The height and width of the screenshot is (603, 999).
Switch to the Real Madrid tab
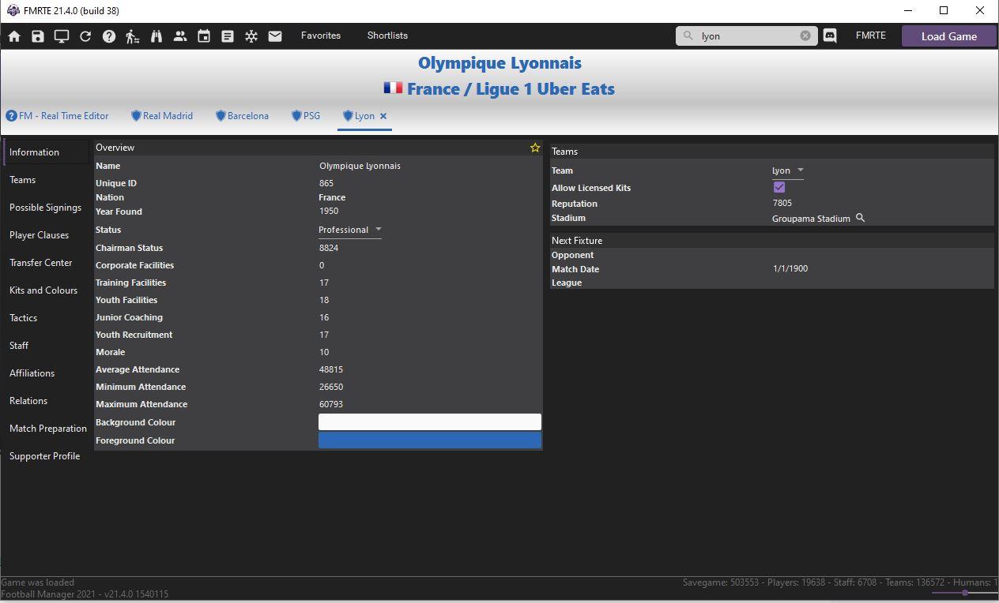coord(162,116)
